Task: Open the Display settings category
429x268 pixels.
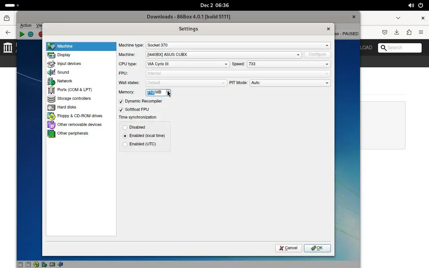Action: pos(81,55)
